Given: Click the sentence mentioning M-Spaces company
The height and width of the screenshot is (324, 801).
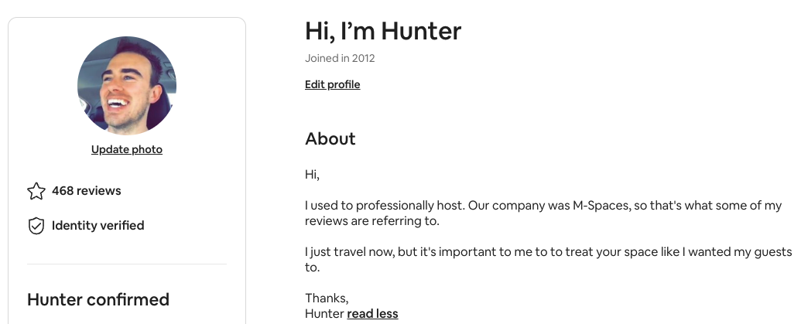Looking at the screenshot, I should (543, 206).
